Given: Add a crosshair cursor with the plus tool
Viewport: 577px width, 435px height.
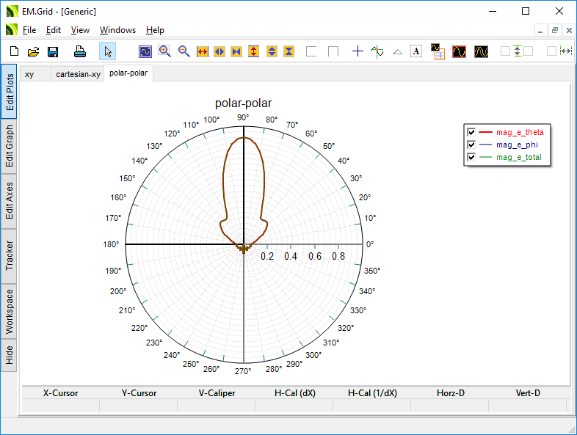Looking at the screenshot, I should (358, 51).
